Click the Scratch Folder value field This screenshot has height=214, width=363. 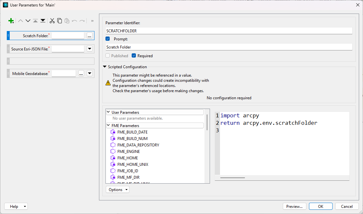click(x=68, y=36)
